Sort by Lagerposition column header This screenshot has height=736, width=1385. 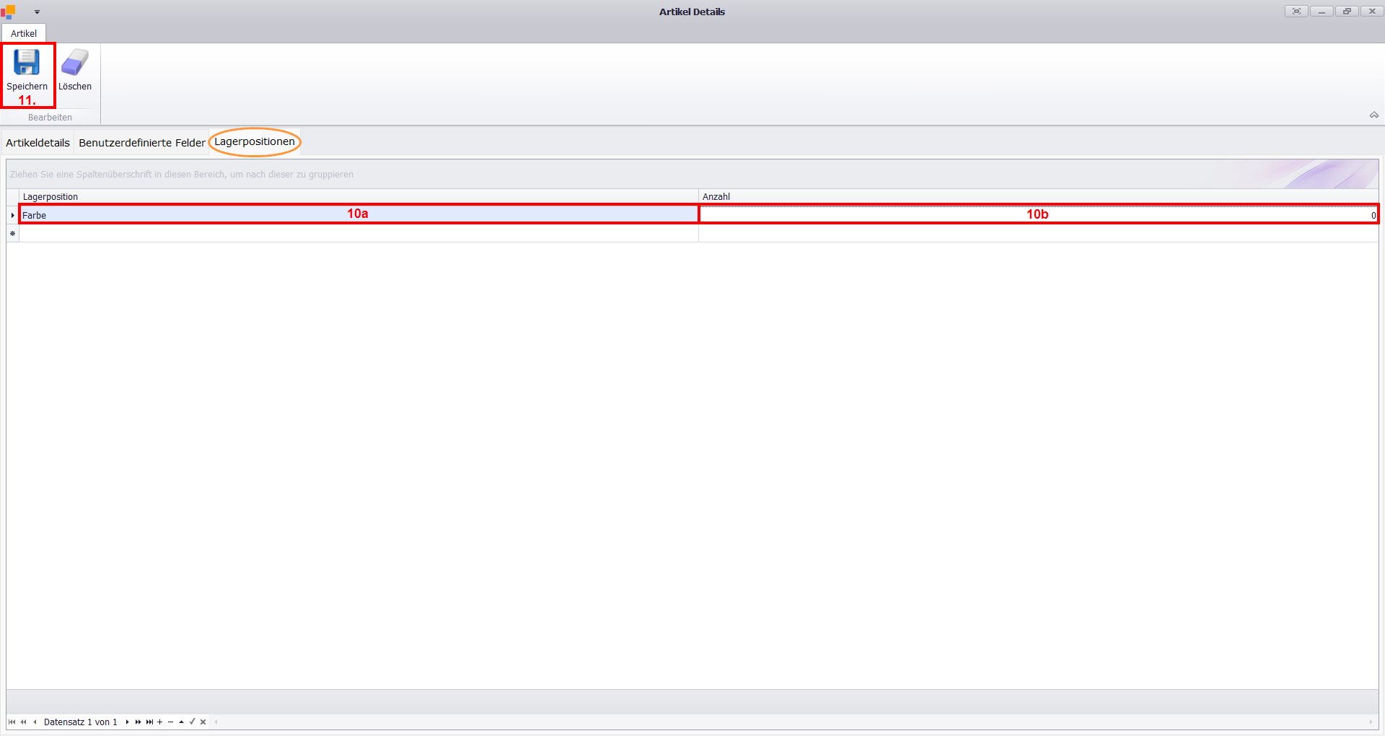[358, 196]
